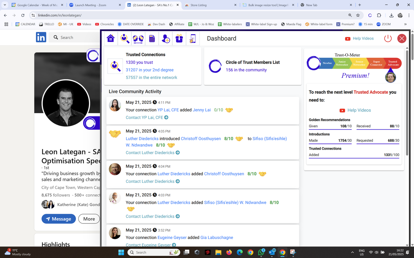Screen dimensions: 414x258
Task: Open Help Videos in the dashboard header
Action: pyautogui.click(x=359, y=38)
